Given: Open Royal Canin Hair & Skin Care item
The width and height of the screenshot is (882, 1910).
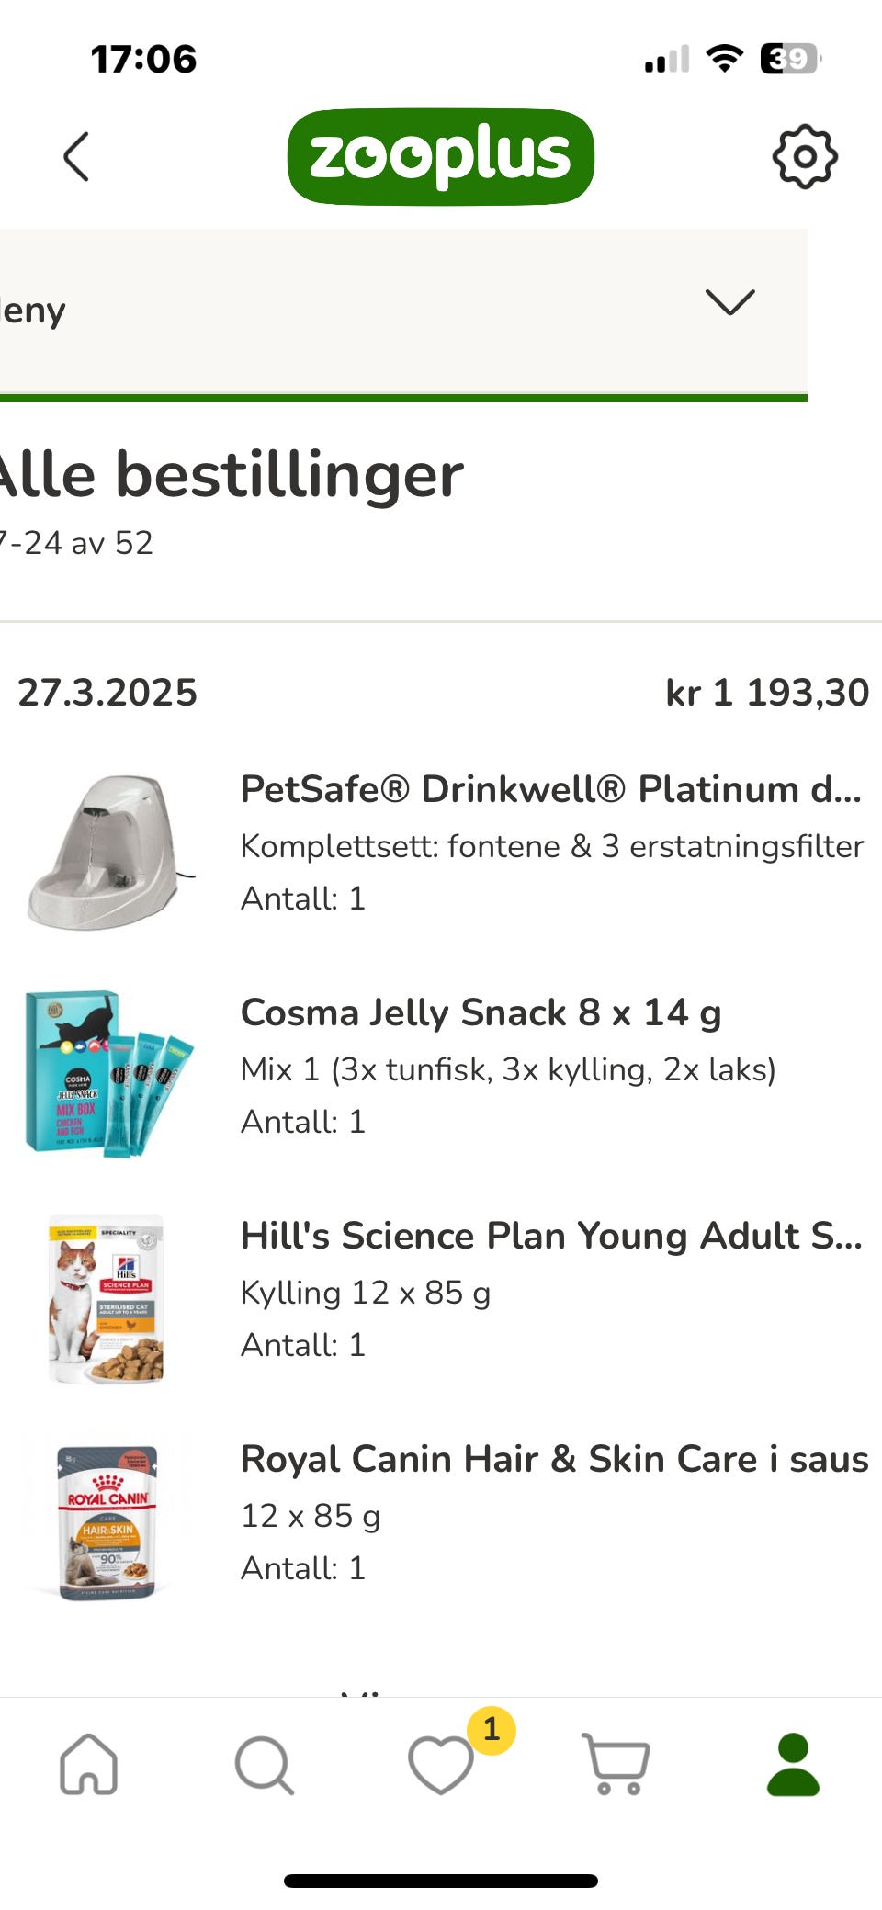Looking at the screenshot, I should pos(554,1459).
